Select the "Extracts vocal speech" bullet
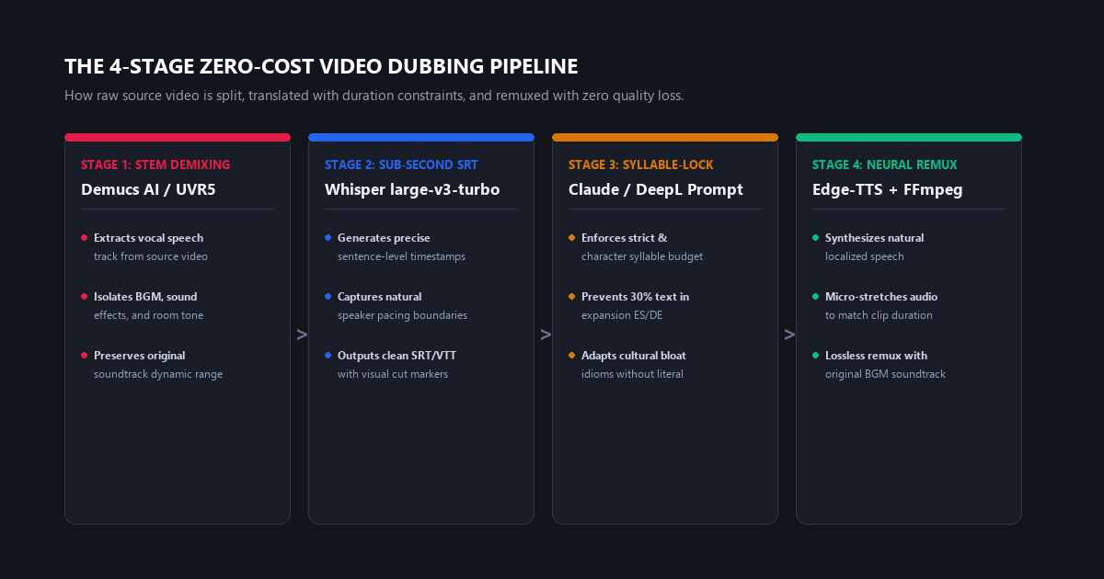 tap(148, 238)
